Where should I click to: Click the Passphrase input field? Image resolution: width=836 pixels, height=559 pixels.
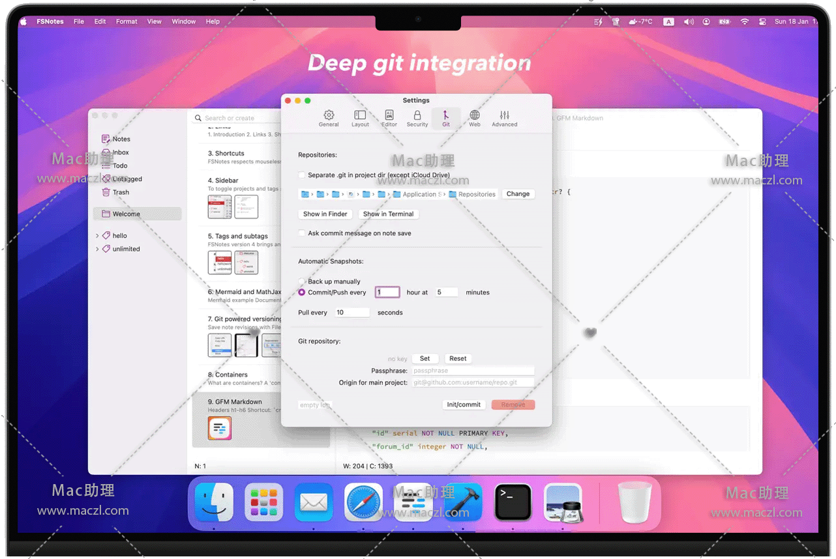click(473, 371)
